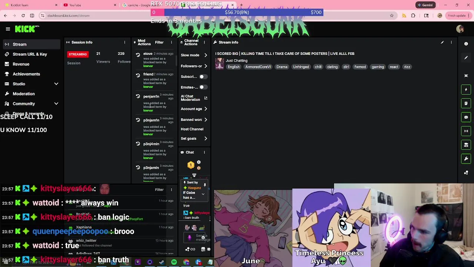Open info icon in right toolbar
Screen dimensions: 474x267
(x=466, y=44)
